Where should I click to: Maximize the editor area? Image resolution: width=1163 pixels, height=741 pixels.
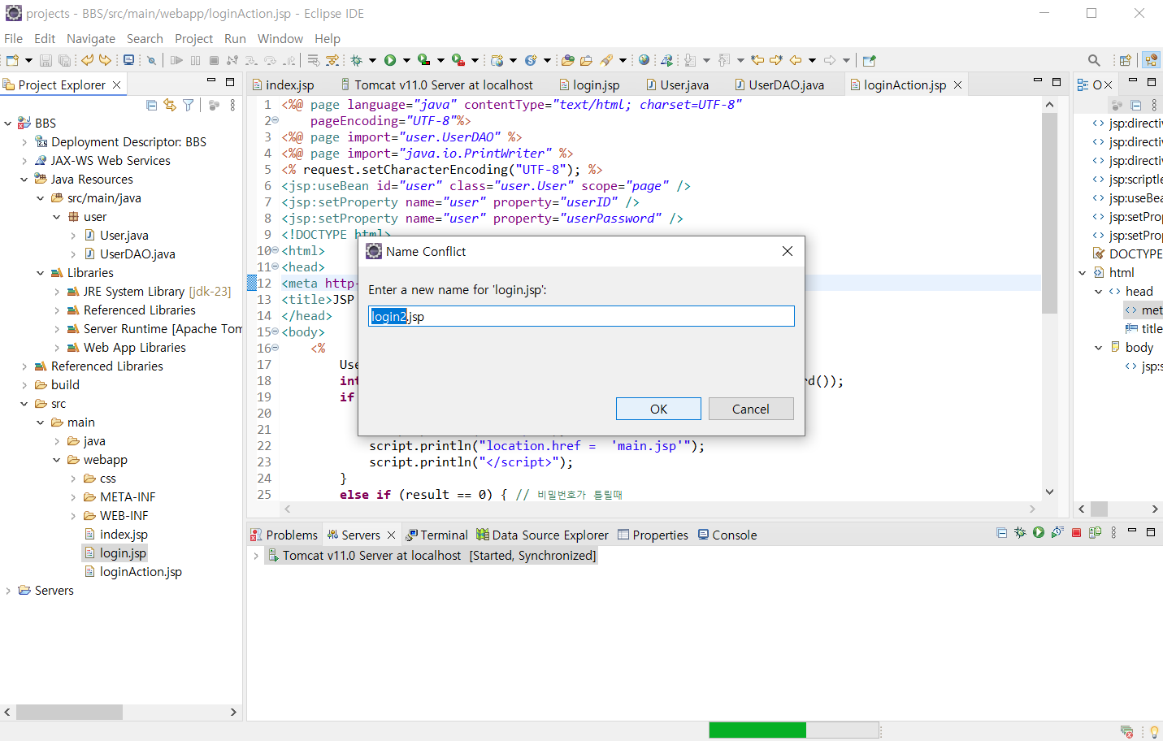coord(1057,82)
